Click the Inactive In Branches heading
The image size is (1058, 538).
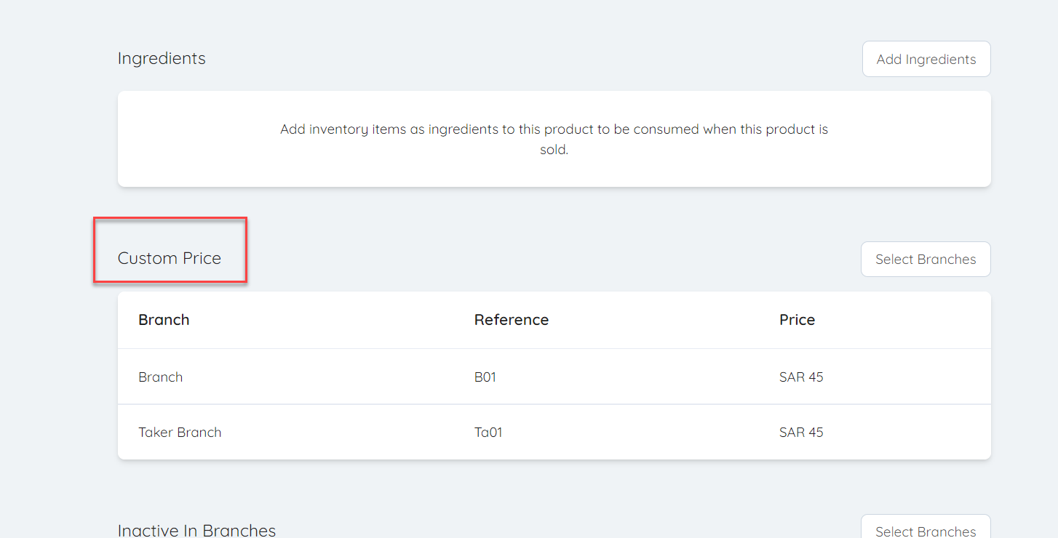coord(196,530)
